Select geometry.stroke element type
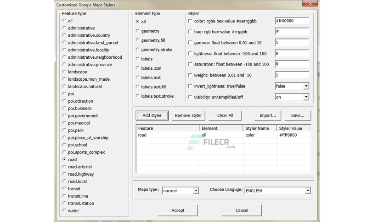The width and height of the screenshot is (384, 222). coord(137,50)
